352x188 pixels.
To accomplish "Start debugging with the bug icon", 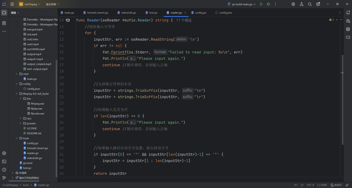I will pyautogui.click(x=268, y=4).
